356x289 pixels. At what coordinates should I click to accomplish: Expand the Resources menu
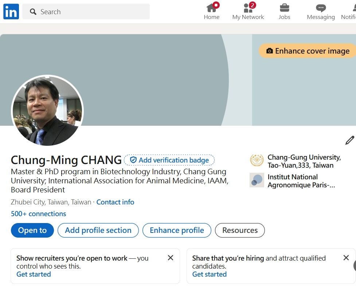pyautogui.click(x=240, y=230)
